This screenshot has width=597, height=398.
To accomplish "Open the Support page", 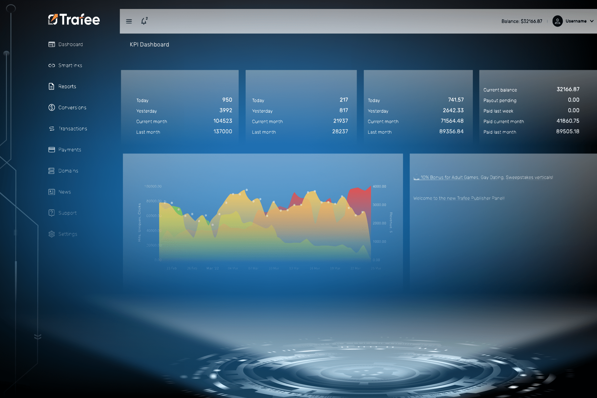I will tap(67, 213).
